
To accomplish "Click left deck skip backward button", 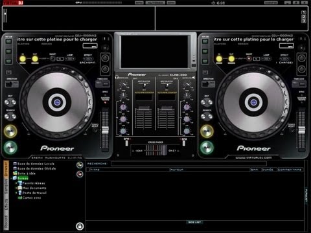I will point(7,102).
